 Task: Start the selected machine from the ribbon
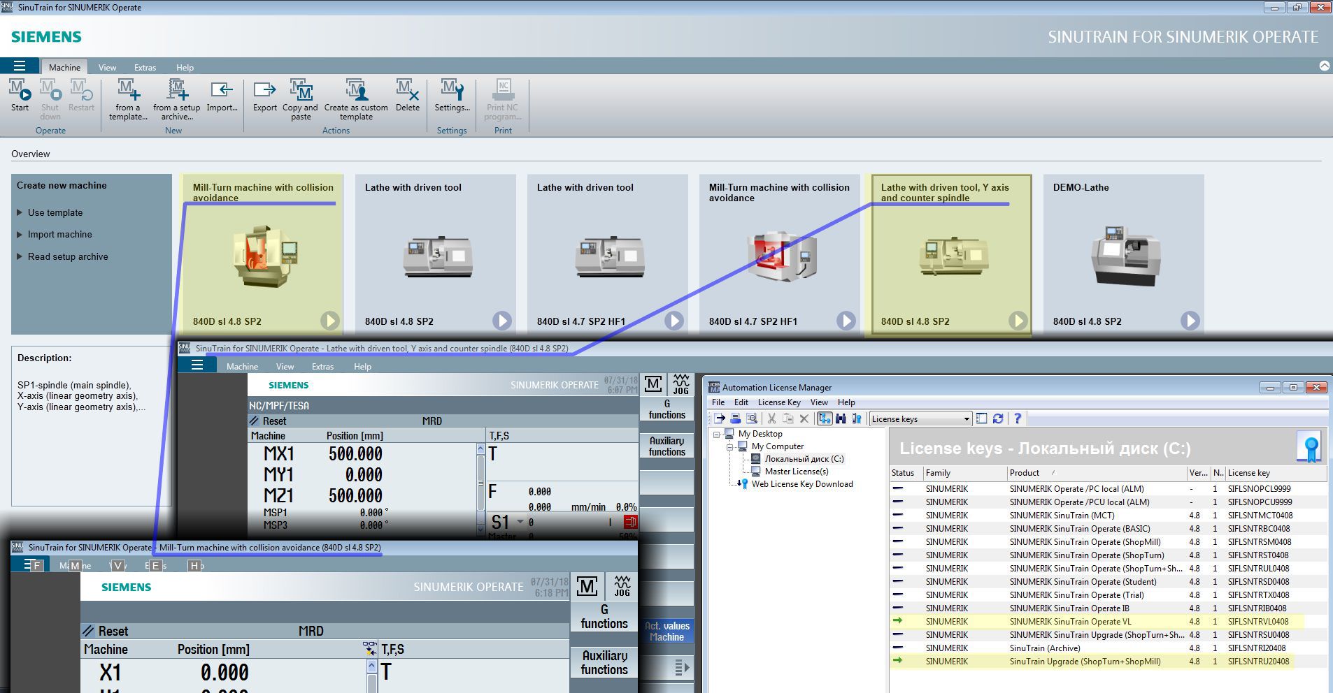click(x=20, y=96)
